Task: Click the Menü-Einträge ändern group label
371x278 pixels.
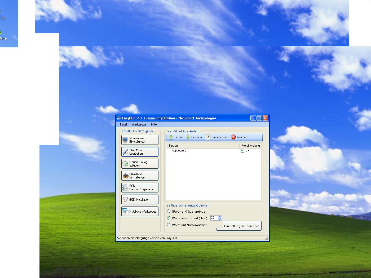Action: pos(183,131)
